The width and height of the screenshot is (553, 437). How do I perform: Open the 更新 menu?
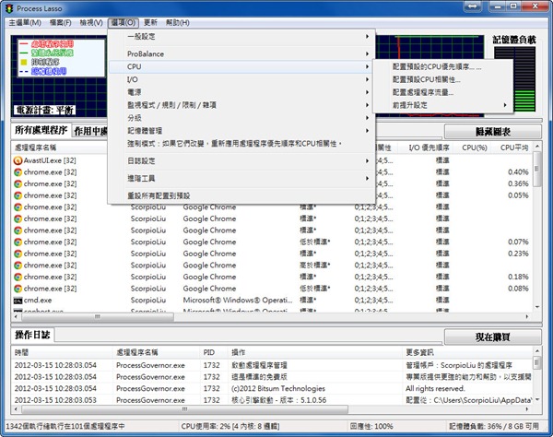coord(150,22)
